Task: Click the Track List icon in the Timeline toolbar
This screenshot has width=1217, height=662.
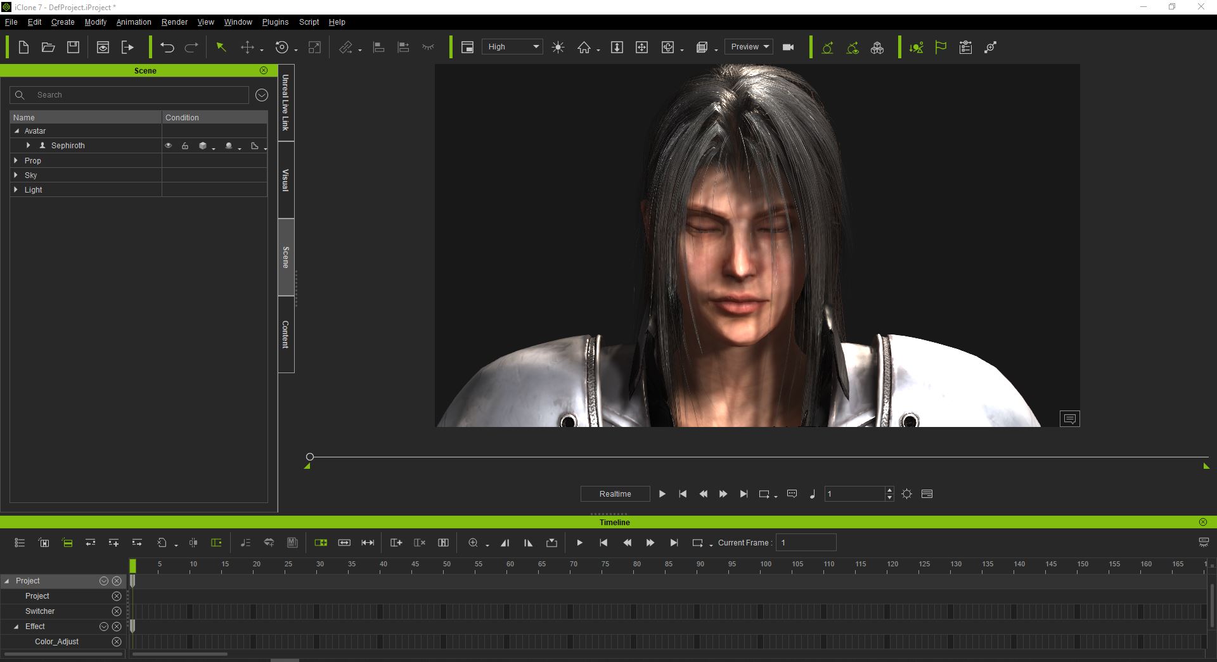Action: (x=20, y=543)
